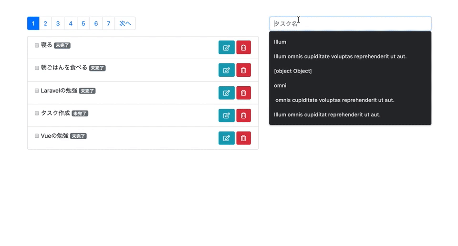Remove the Laravelの勉強 task via trash icon
The height and width of the screenshot is (246, 458).
pyautogui.click(x=243, y=93)
